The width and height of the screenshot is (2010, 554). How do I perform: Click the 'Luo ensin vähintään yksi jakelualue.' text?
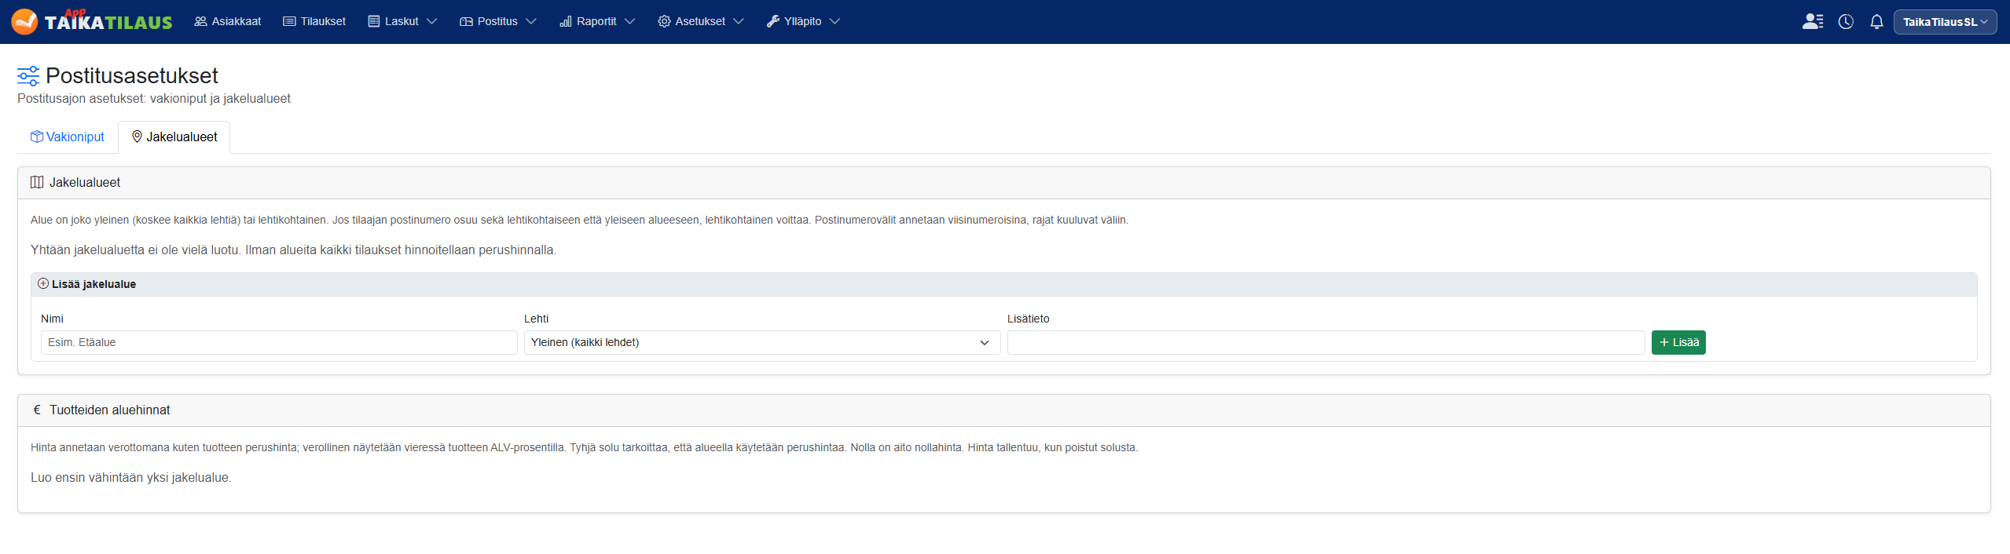131,477
